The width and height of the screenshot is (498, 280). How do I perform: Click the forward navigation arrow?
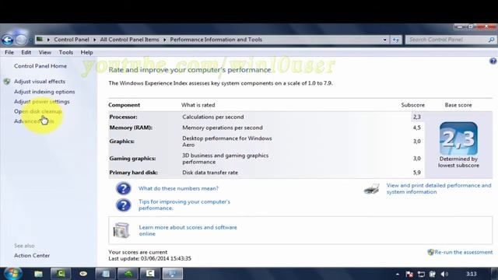point(21,40)
